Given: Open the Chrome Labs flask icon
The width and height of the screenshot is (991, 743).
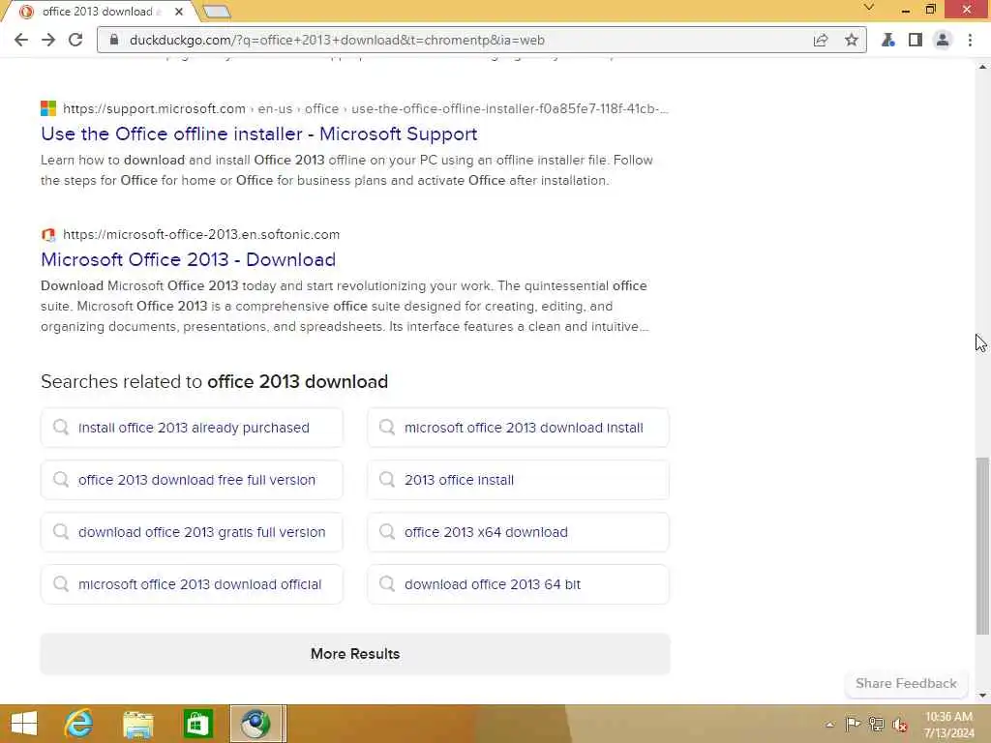Looking at the screenshot, I should pyautogui.click(x=888, y=40).
